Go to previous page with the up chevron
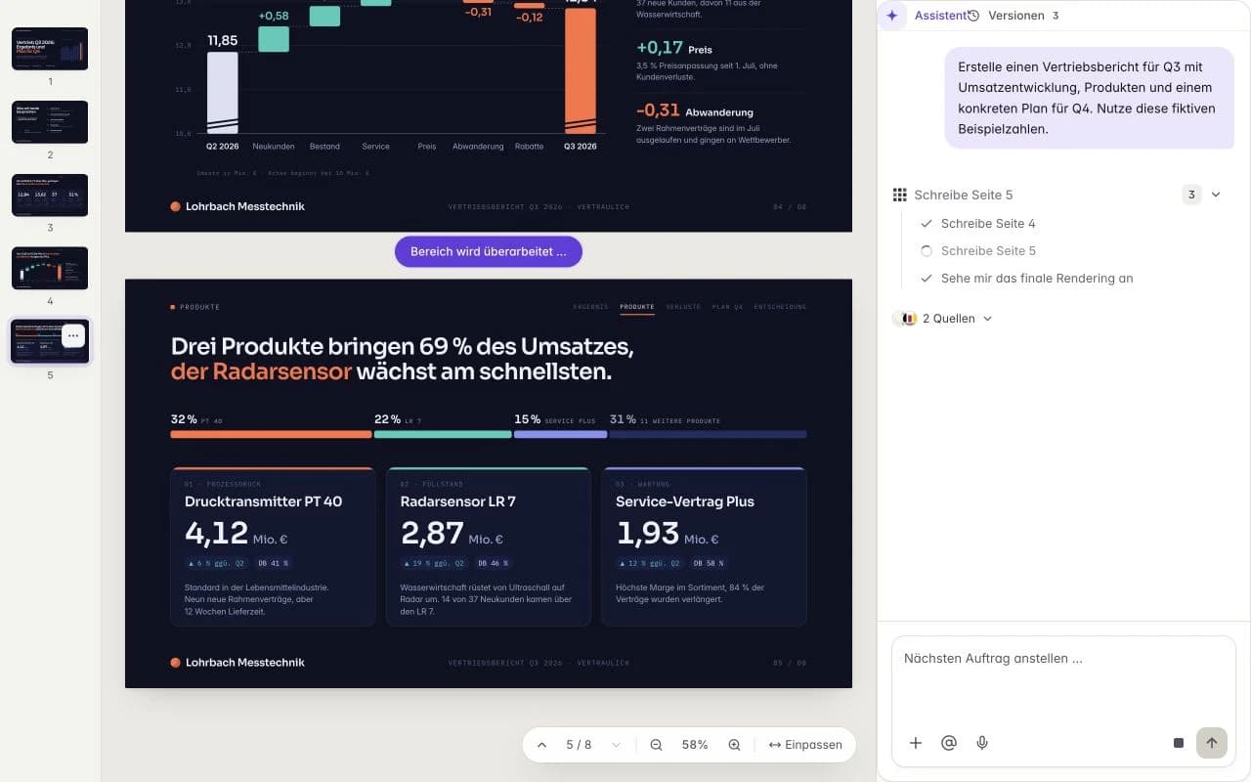 (x=541, y=745)
